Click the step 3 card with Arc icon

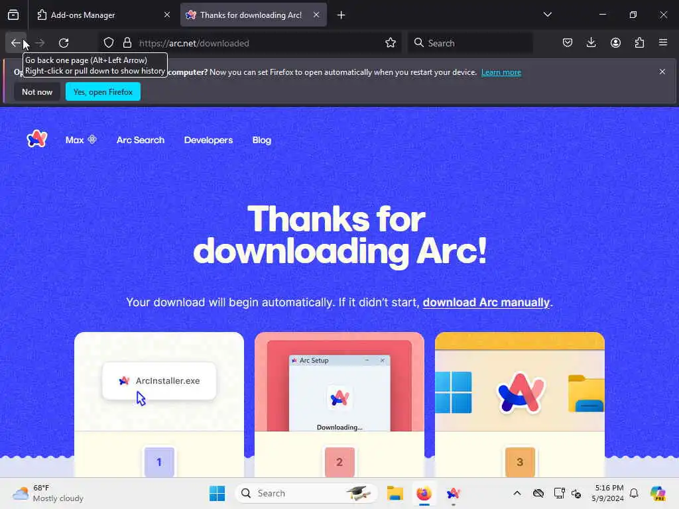pyautogui.click(x=520, y=382)
